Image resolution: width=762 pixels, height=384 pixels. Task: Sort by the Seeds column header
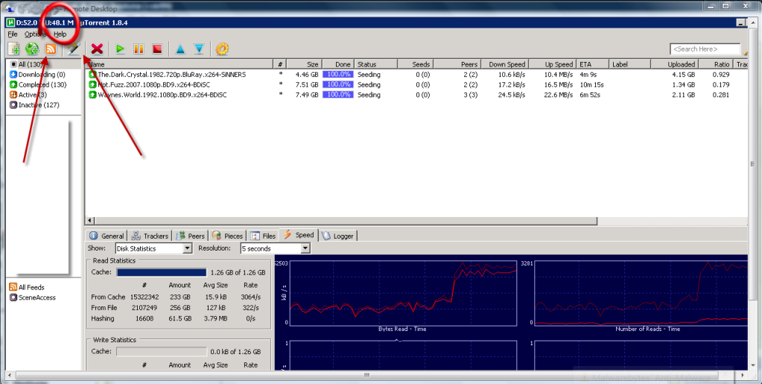415,64
